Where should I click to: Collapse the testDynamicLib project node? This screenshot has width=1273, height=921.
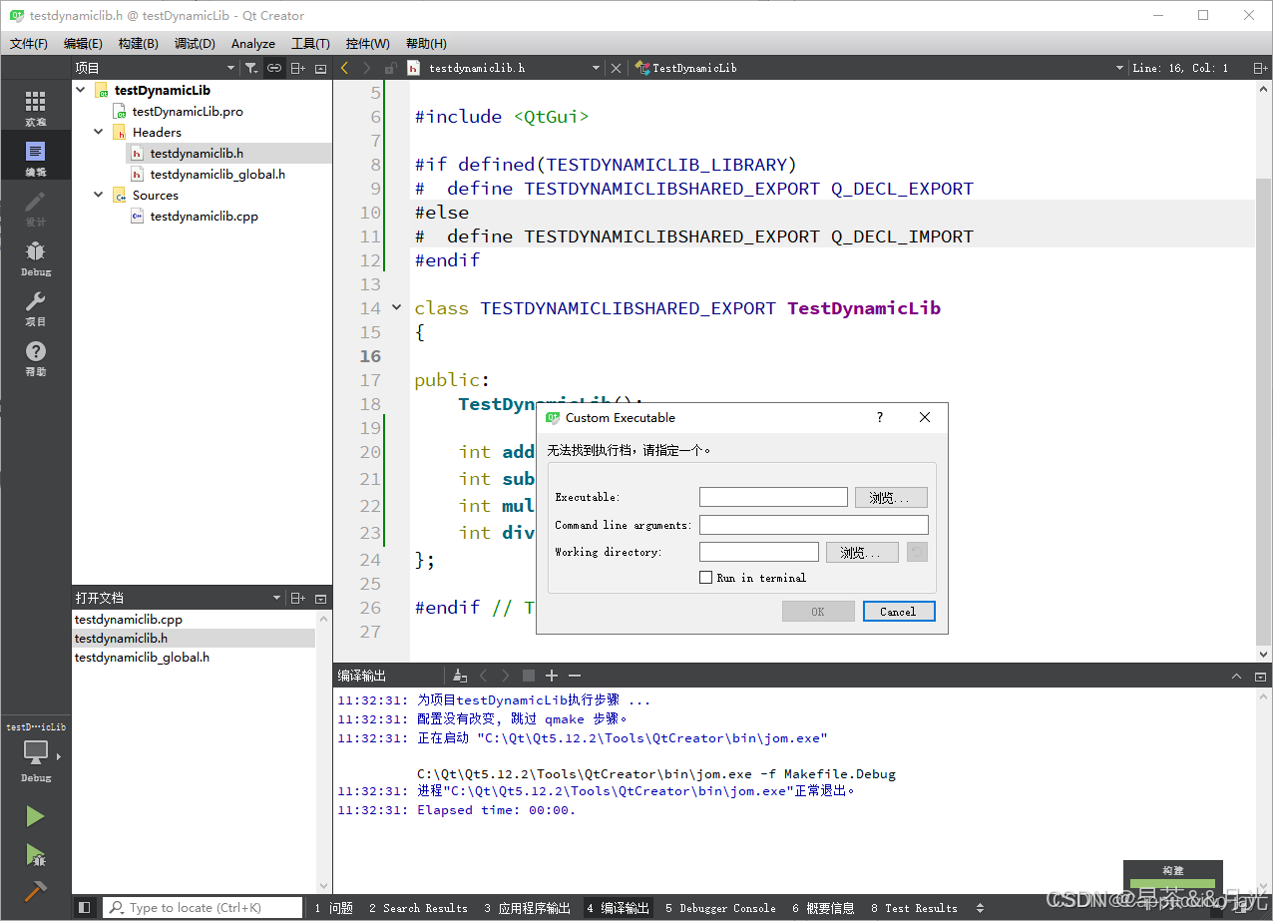[x=80, y=90]
